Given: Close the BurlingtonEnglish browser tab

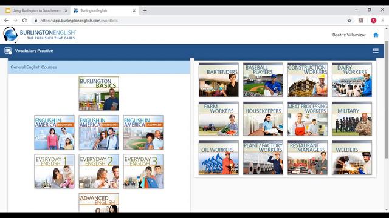Looking at the screenshot, I should coord(134,11).
